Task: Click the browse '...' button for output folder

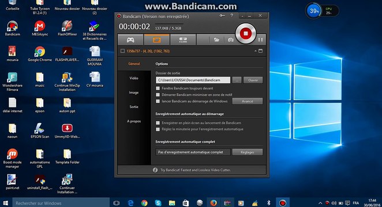Action: (237, 80)
